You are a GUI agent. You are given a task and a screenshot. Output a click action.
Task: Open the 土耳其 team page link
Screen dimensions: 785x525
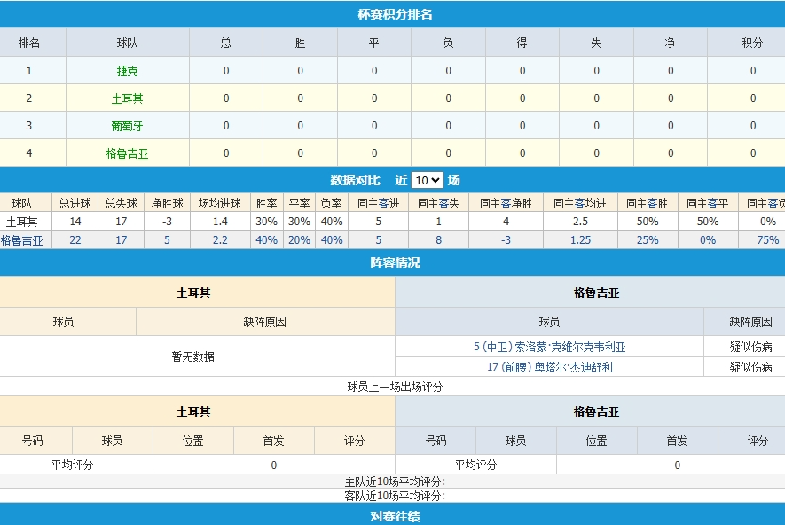point(127,99)
